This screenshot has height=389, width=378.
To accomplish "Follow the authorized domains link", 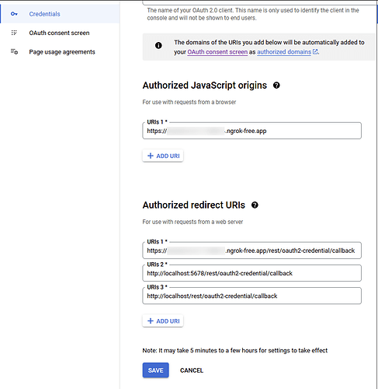I will coord(284,52).
